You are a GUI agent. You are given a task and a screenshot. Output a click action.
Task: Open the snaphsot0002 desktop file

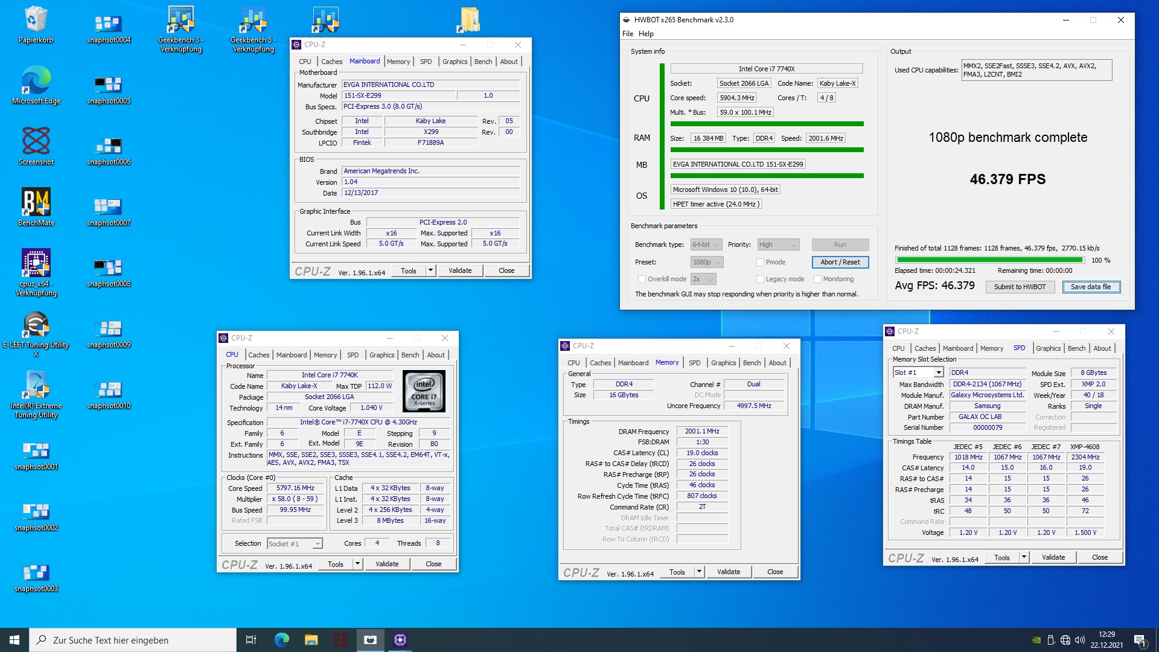(36, 517)
